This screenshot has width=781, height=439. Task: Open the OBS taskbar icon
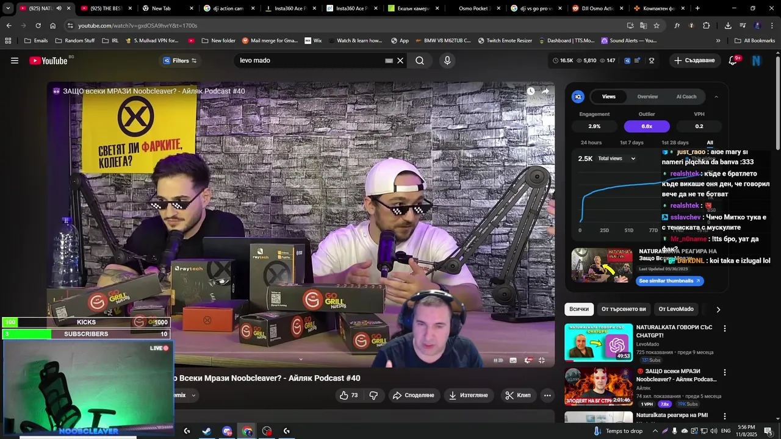click(267, 431)
